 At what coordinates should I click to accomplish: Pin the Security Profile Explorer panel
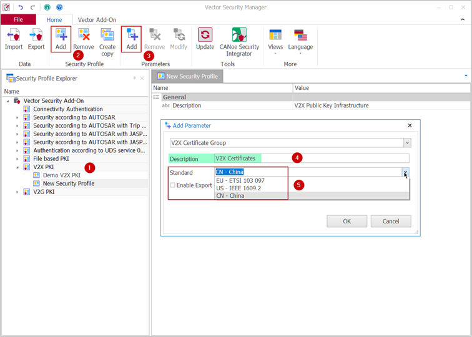pyautogui.click(x=135, y=78)
